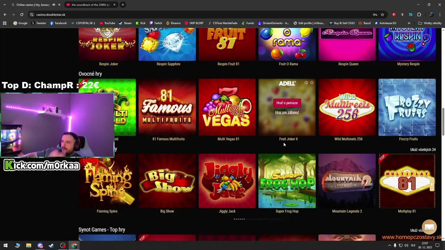Open the Tweeter bookmark
The width and height of the screenshot is (445, 250).
[x=39, y=23]
